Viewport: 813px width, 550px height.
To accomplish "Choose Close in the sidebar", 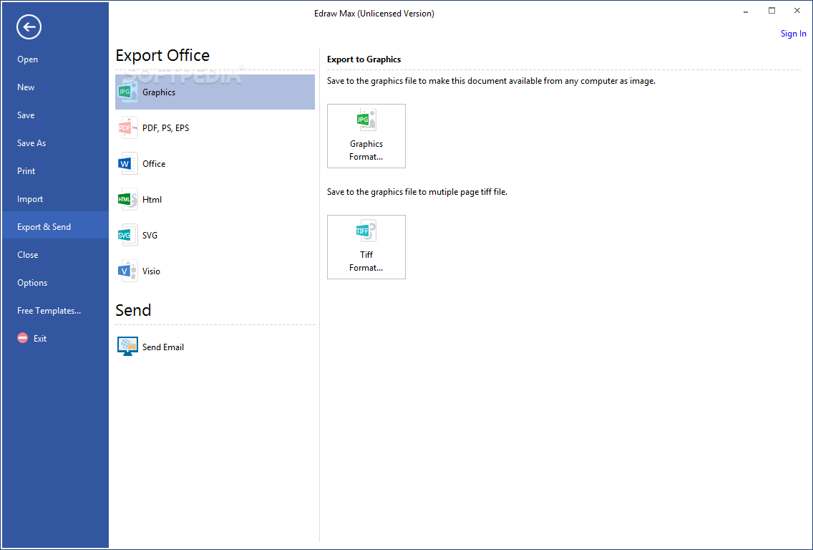I will pos(27,255).
